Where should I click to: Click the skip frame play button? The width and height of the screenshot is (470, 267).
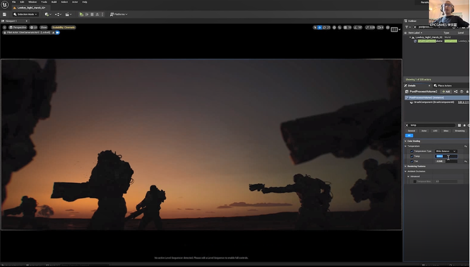click(87, 14)
